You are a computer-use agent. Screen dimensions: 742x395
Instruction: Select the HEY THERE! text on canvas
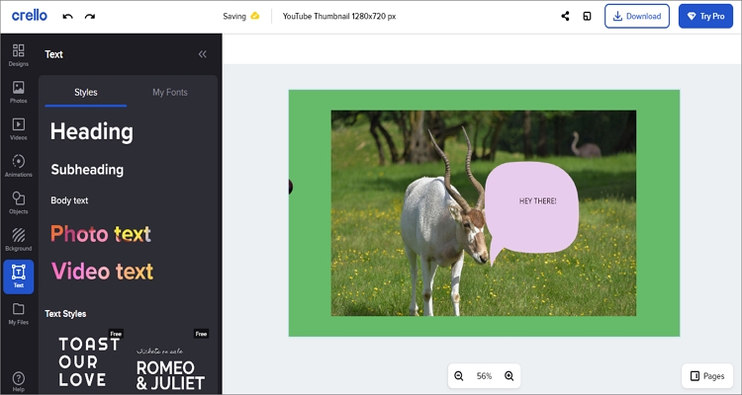[x=537, y=200]
